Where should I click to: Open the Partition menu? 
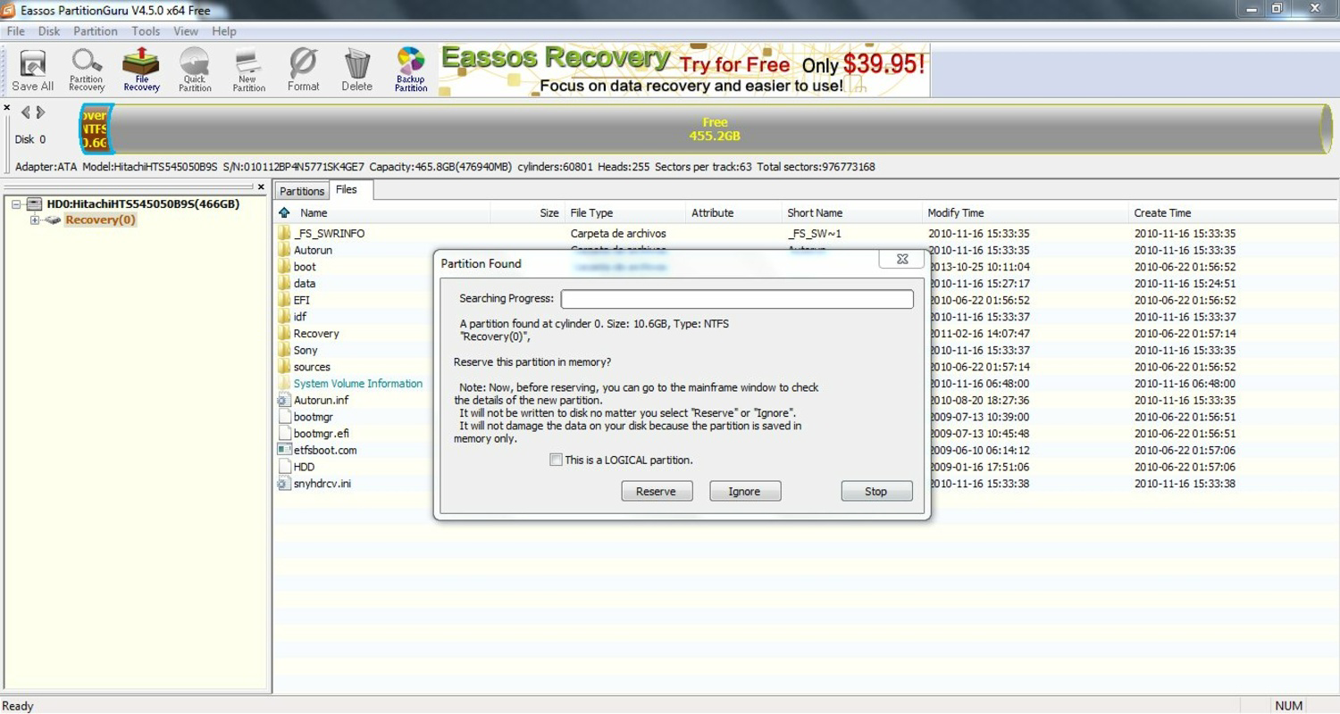96,31
